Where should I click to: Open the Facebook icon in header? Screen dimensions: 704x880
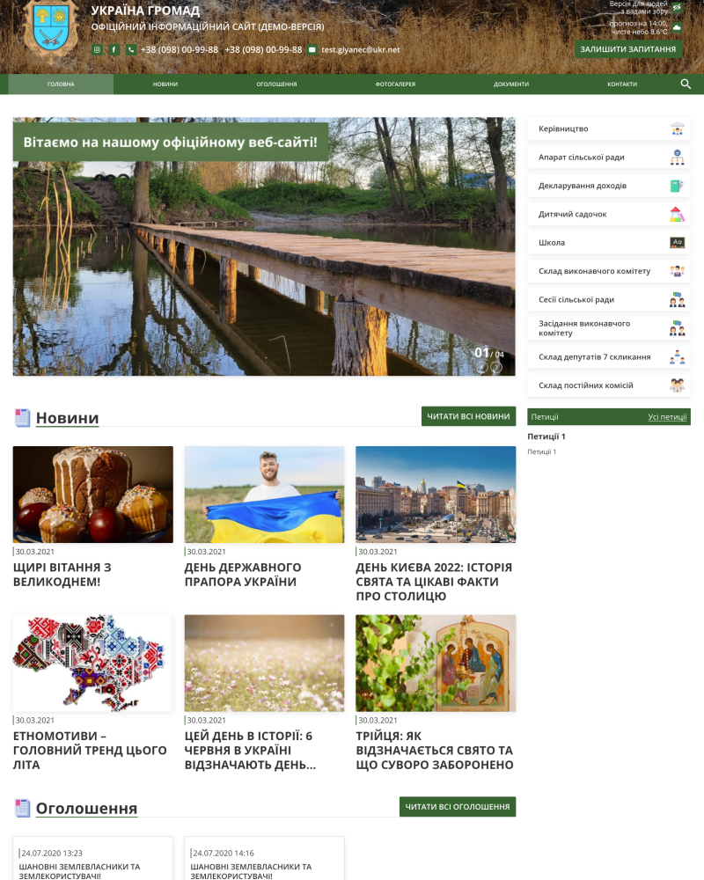tap(114, 50)
